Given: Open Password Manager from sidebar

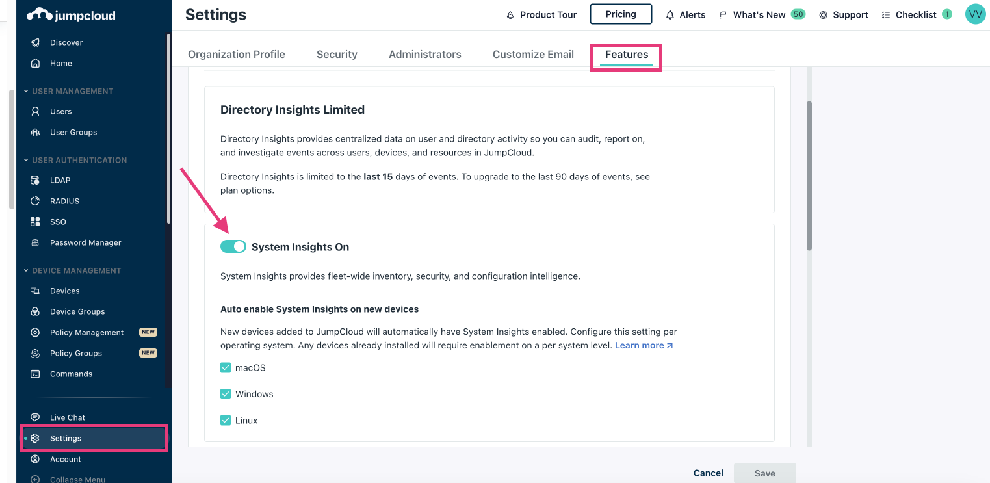Looking at the screenshot, I should 86,242.
